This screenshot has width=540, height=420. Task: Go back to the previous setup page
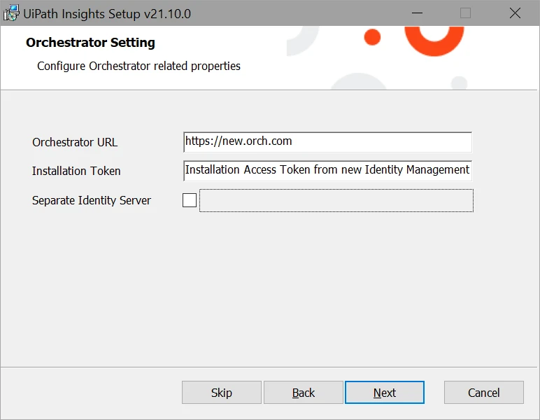[x=304, y=393]
